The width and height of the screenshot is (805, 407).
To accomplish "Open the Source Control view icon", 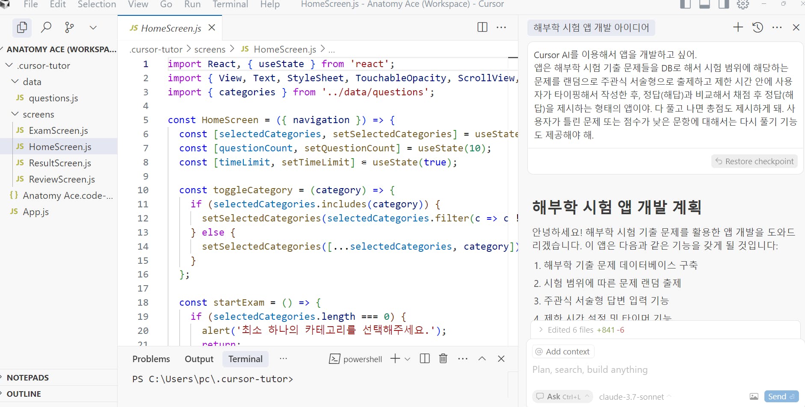I will click(69, 28).
